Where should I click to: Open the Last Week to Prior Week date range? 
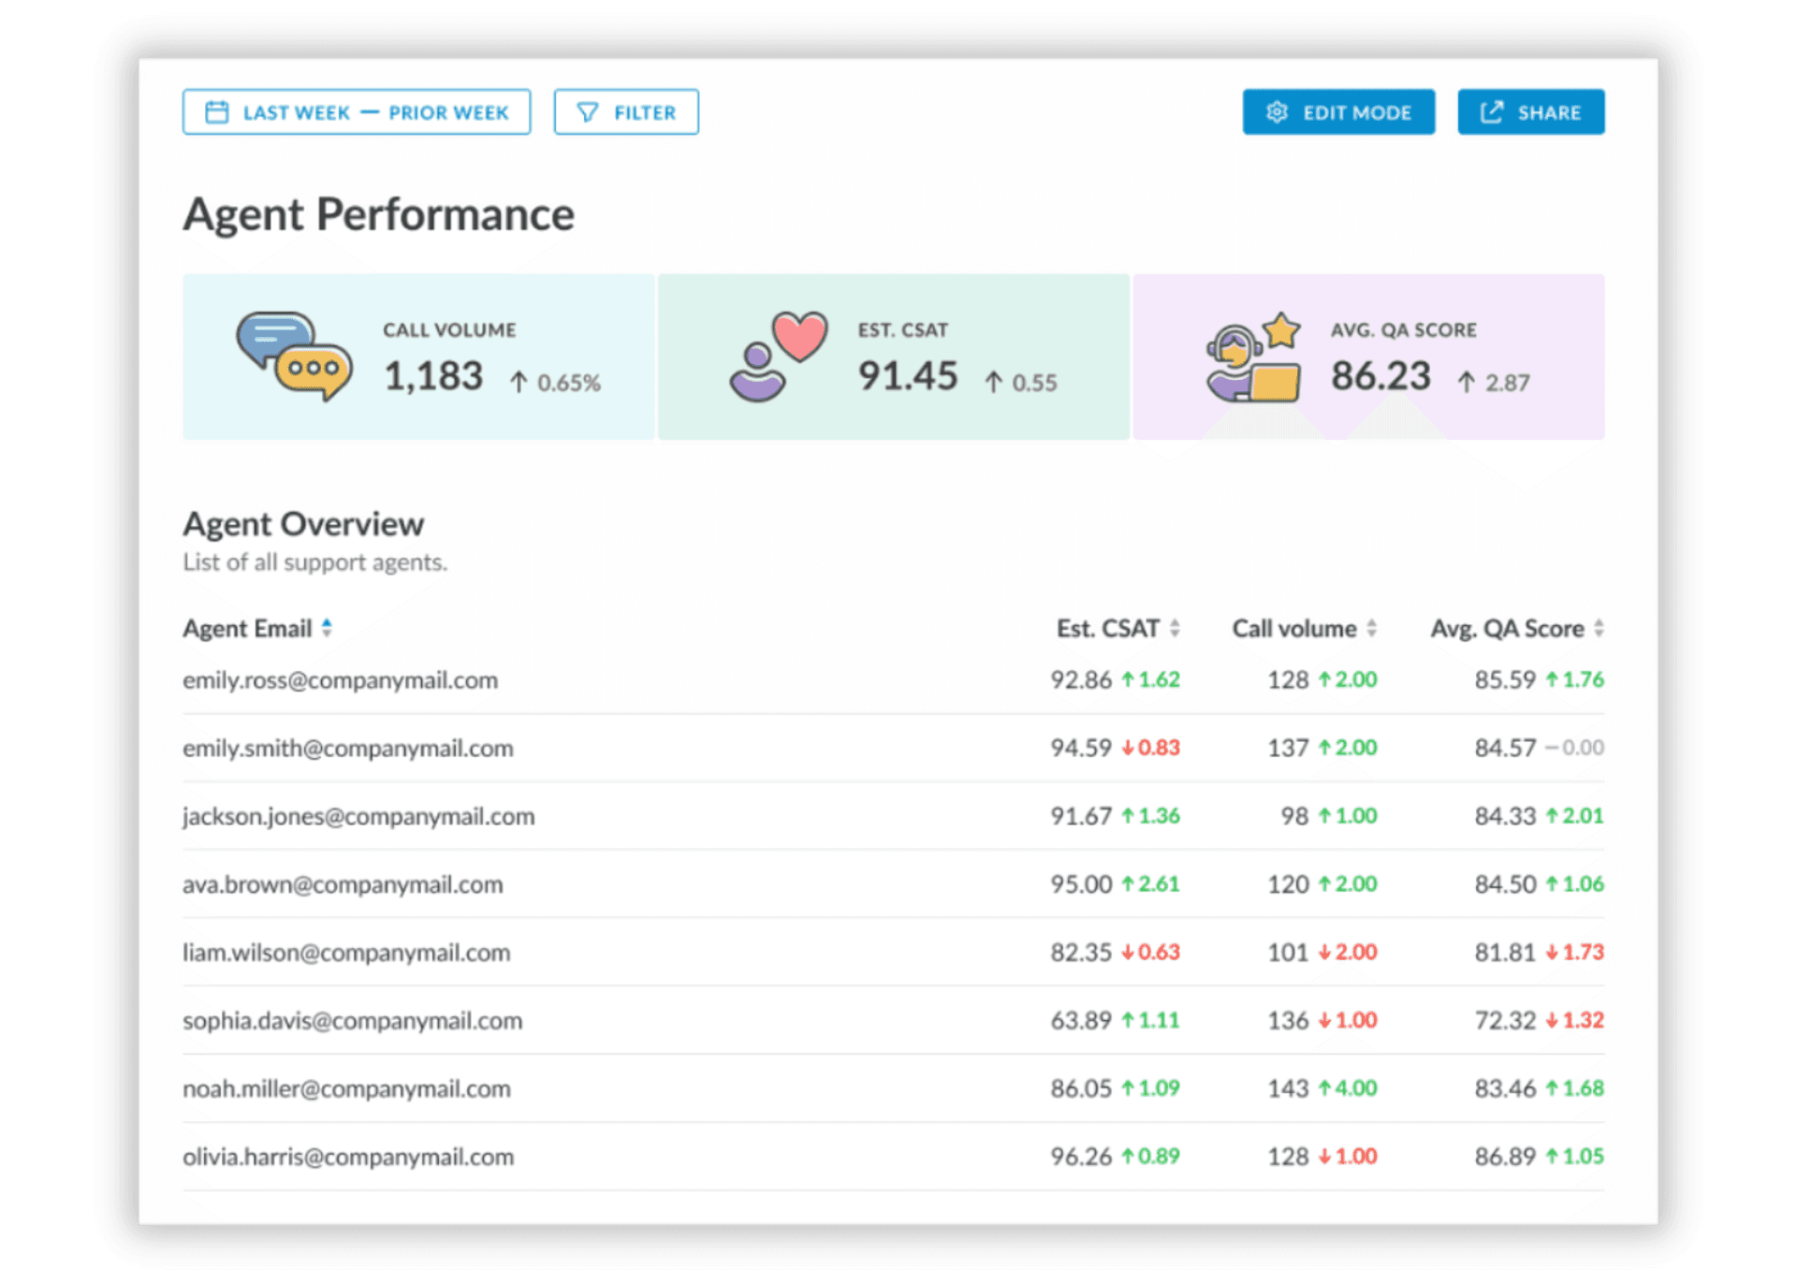point(357,111)
